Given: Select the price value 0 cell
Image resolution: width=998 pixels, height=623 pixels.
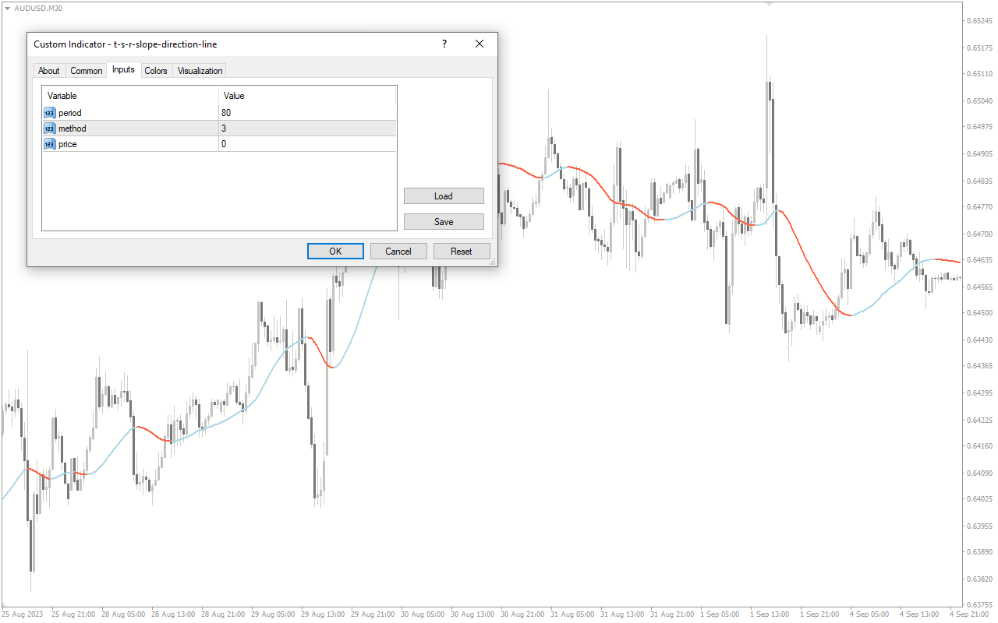Looking at the screenshot, I should [x=307, y=144].
